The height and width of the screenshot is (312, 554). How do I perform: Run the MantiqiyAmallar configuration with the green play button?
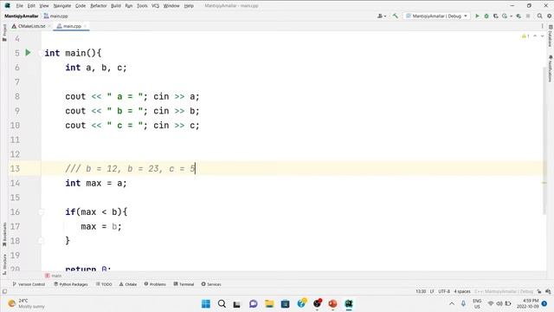[477, 16]
